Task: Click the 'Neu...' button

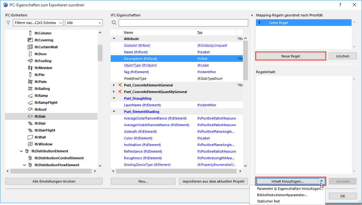Action: (x=143, y=181)
